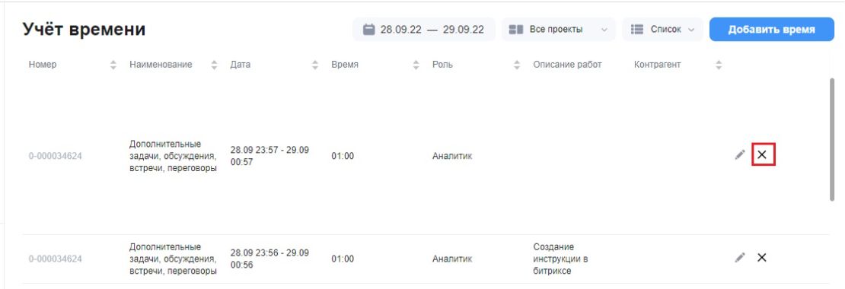Image resolution: width=845 pixels, height=289 pixels.
Task: Open entry number 0-000034624 in first row
Action: (56, 156)
